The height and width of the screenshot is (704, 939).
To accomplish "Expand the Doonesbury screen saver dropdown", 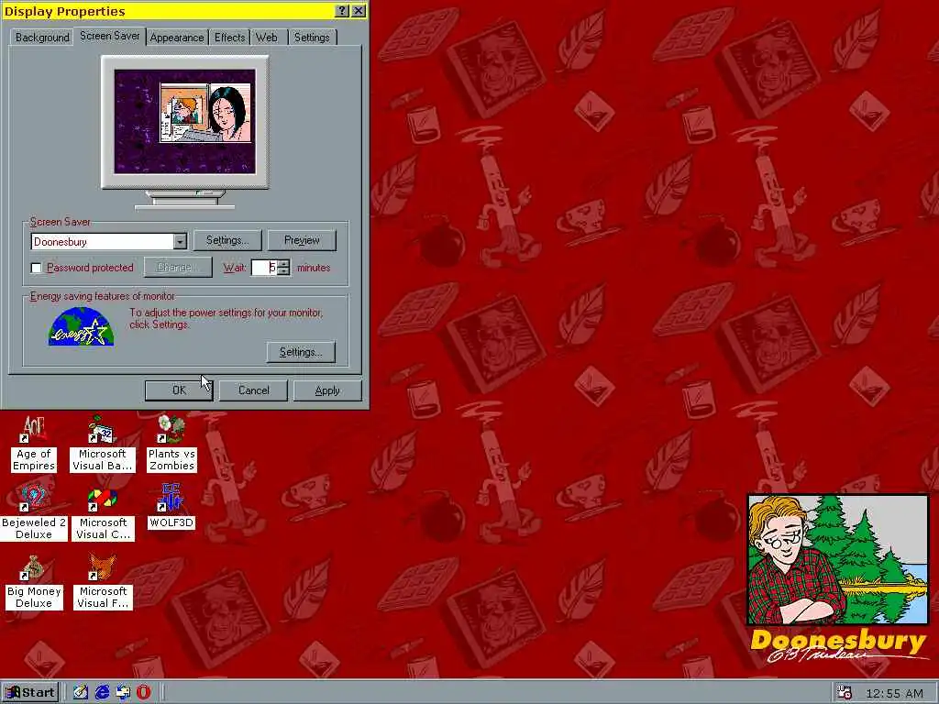I will pos(181,242).
